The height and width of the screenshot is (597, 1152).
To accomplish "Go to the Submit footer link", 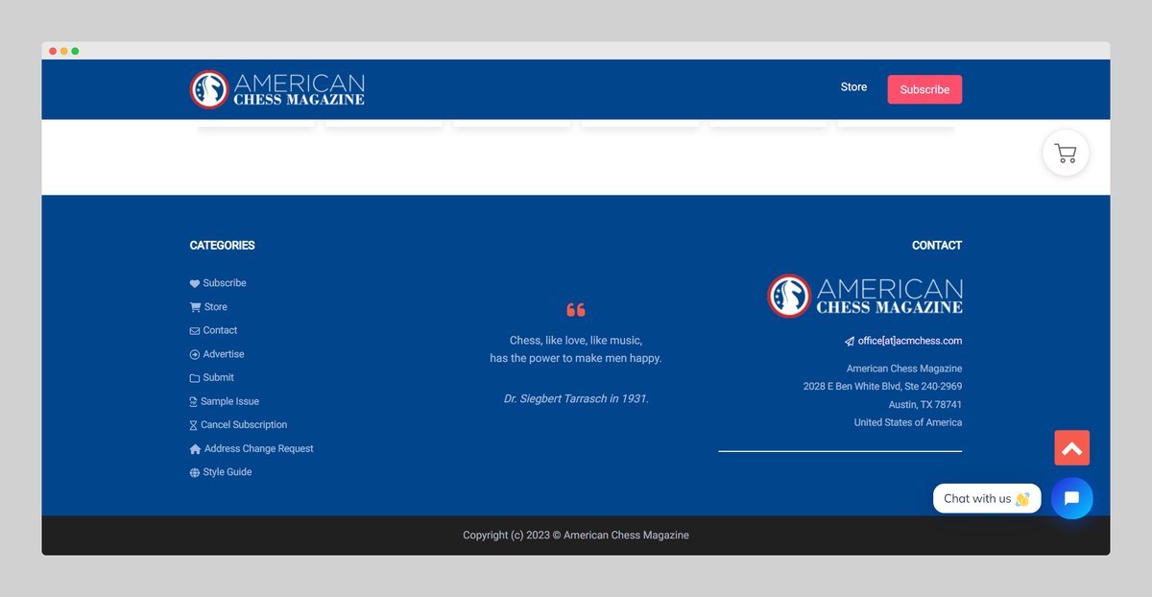I will pyautogui.click(x=219, y=378).
